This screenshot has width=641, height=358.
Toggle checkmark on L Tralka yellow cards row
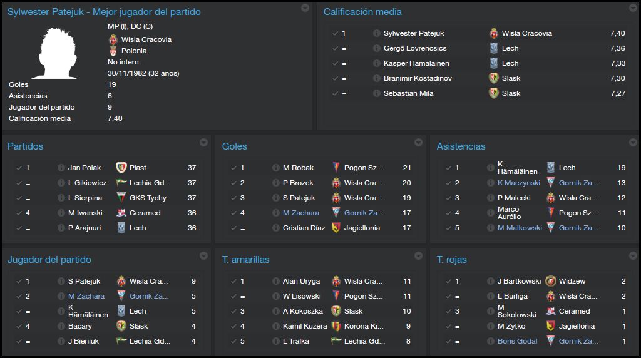(x=234, y=341)
